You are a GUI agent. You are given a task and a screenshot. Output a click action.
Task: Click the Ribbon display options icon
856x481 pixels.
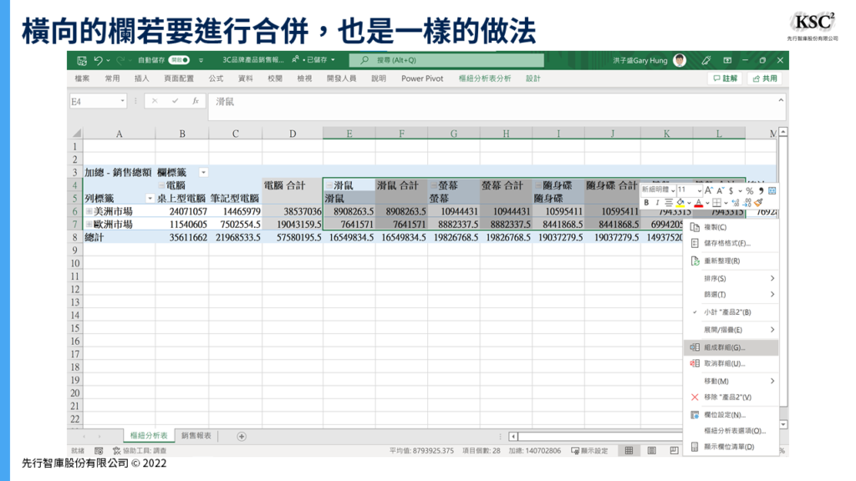click(x=727, y=60)
